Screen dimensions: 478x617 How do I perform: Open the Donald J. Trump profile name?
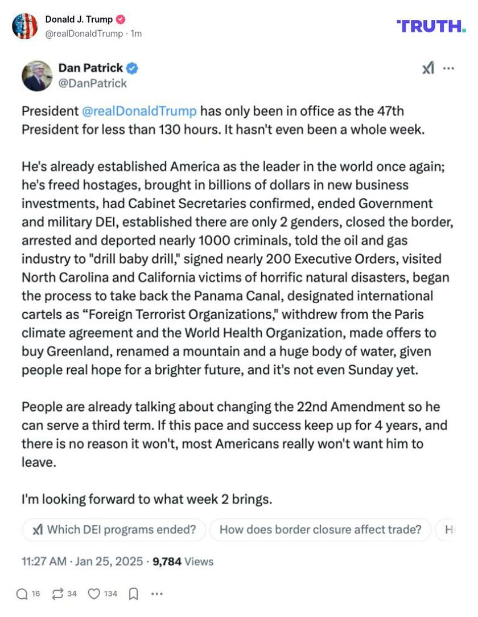pos(79,19)
